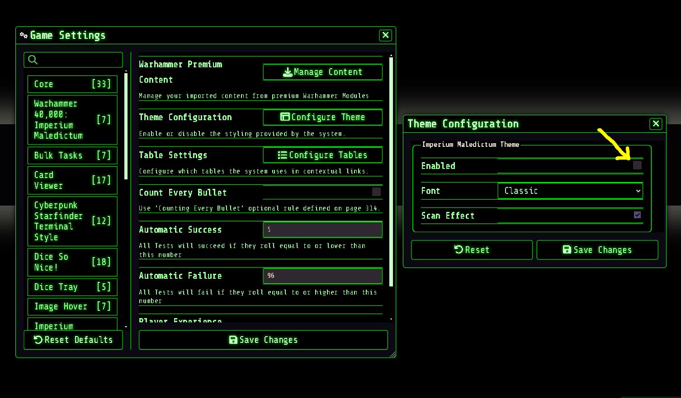The width and height of the screenshot is (681, 398).
Task: Click the 'Scan Effect' label
Action: tap(448, 215)
